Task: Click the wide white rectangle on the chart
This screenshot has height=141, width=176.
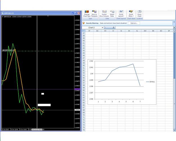Action: click(44, 105)
